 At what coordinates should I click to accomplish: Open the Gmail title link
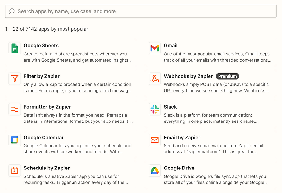click(170, 46)
